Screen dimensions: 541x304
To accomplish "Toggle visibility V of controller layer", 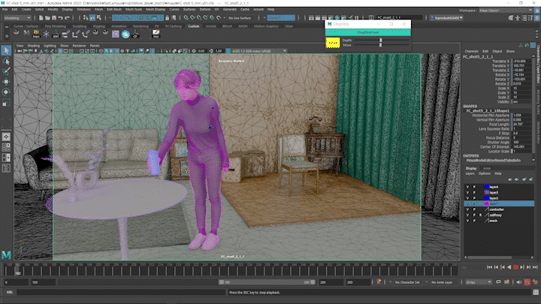I will click(467, 209).
